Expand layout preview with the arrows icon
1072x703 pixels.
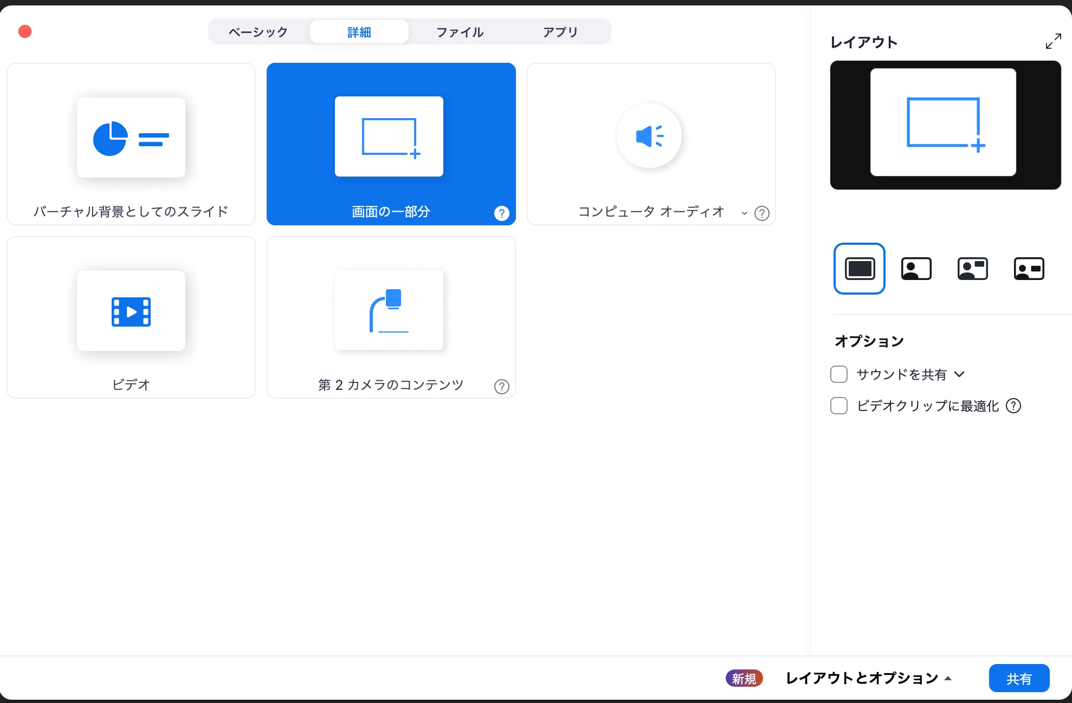(1053, 41)
